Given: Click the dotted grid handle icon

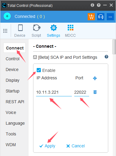Looking at the screenshot, I should 5,31.
